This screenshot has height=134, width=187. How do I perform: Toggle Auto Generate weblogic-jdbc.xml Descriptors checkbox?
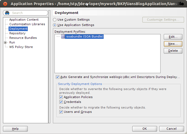58,77
